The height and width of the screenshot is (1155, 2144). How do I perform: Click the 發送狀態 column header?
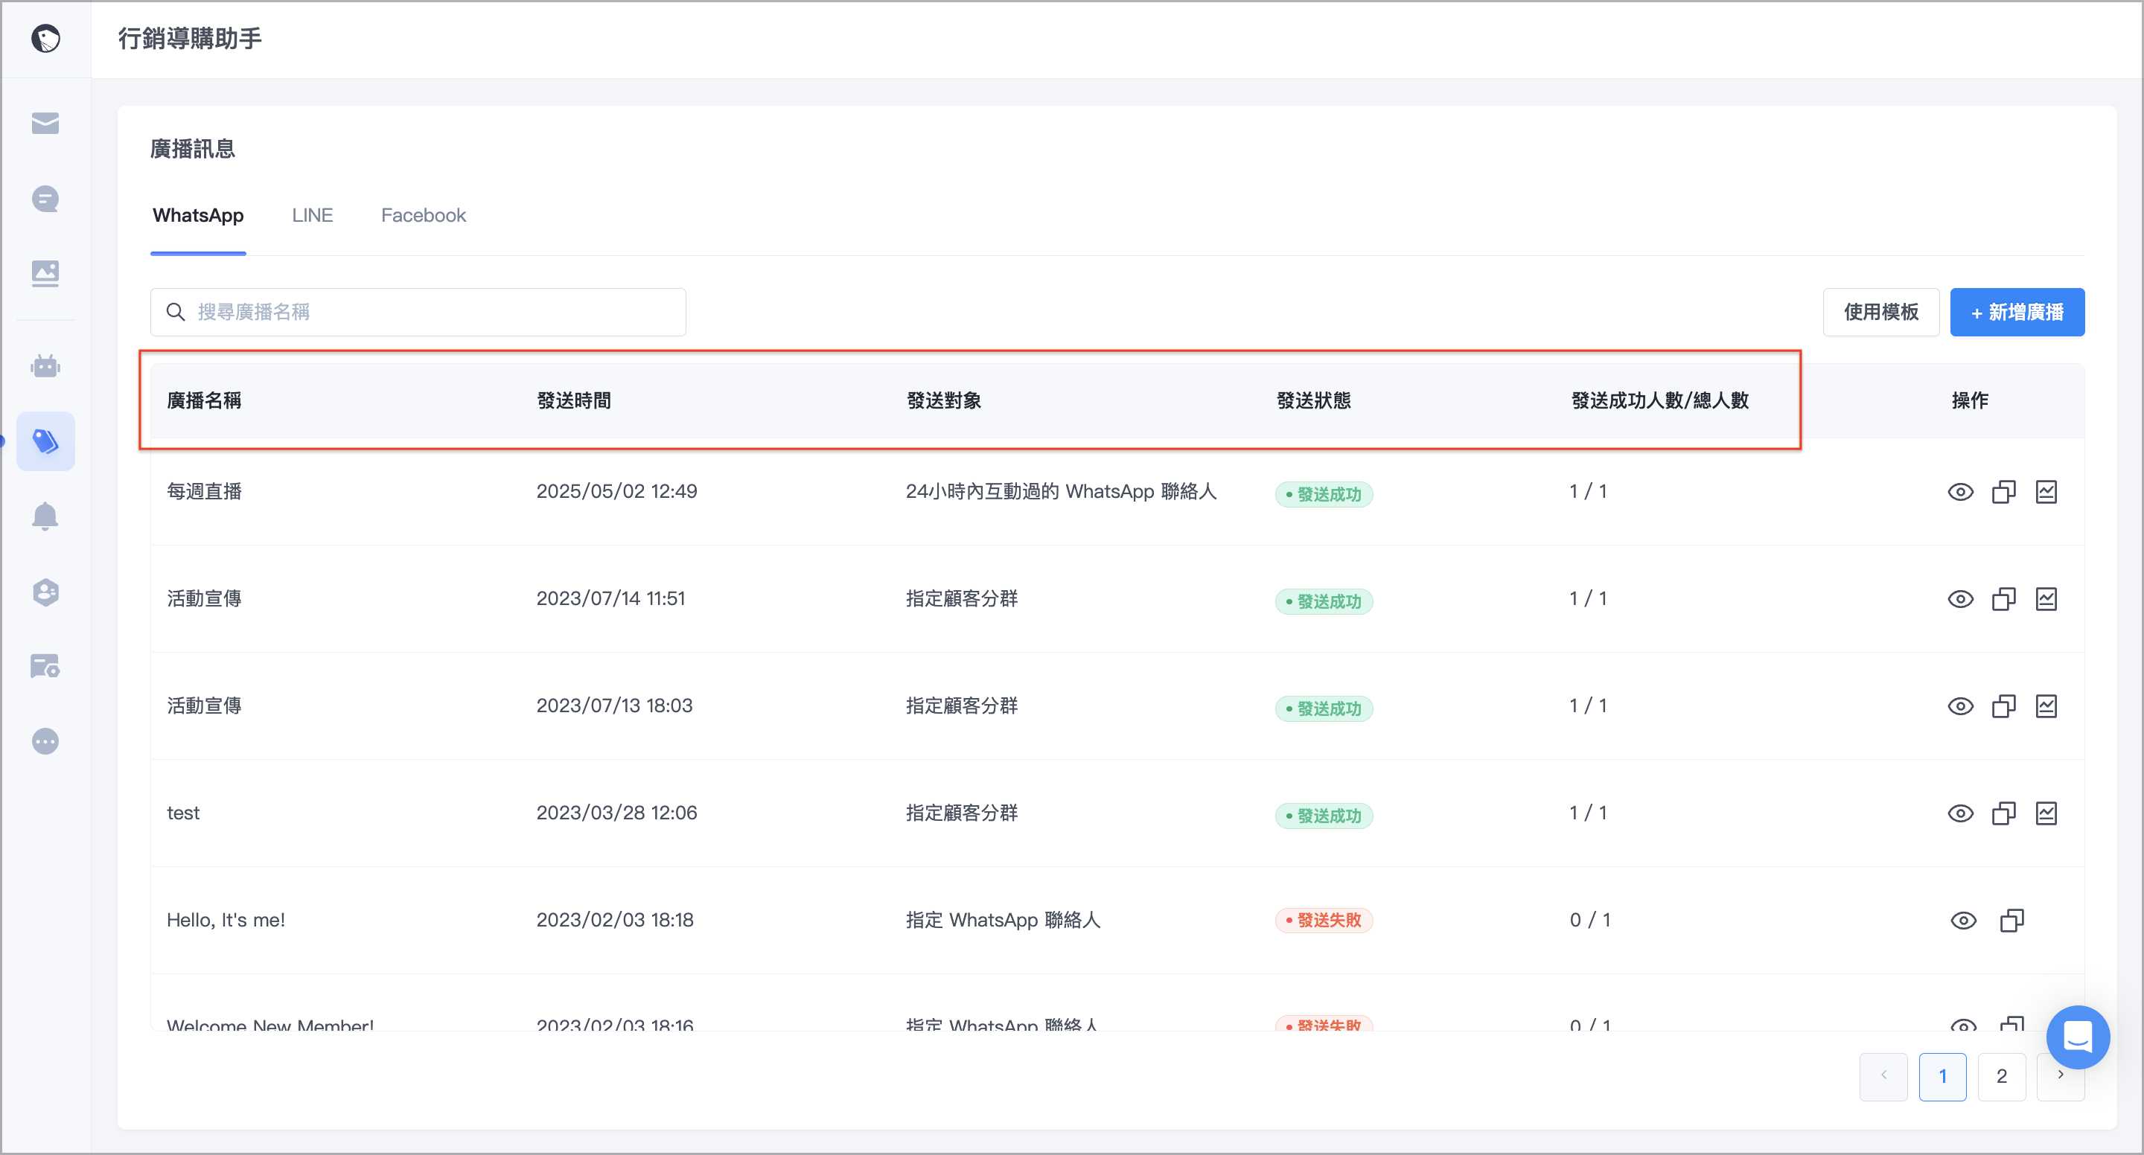click(x=1313, y=400)
